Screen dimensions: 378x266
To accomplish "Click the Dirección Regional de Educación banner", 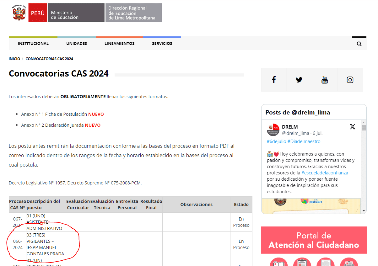I will point(133,13).
